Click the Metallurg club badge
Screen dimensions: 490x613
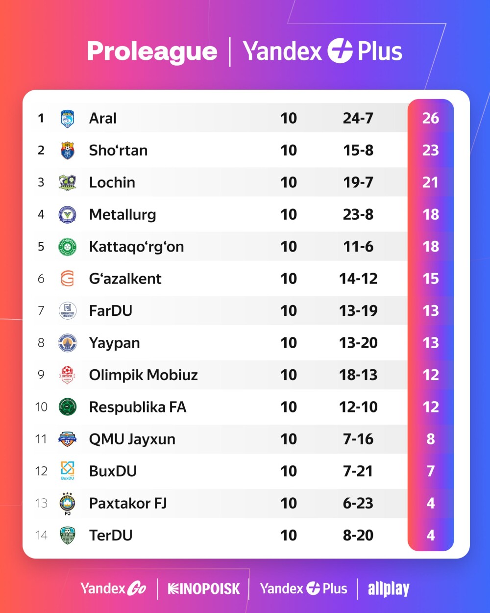[x=68, y=215]
